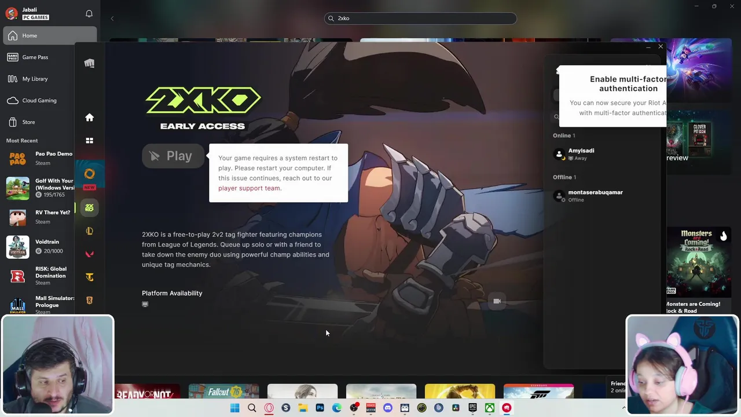
Task: Open Windows Start menu
Action: point(234,408)
